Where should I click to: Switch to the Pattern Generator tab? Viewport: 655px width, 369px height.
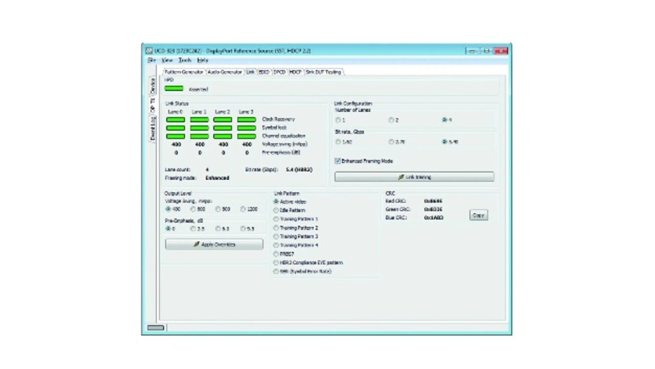[x=184, y=72]
